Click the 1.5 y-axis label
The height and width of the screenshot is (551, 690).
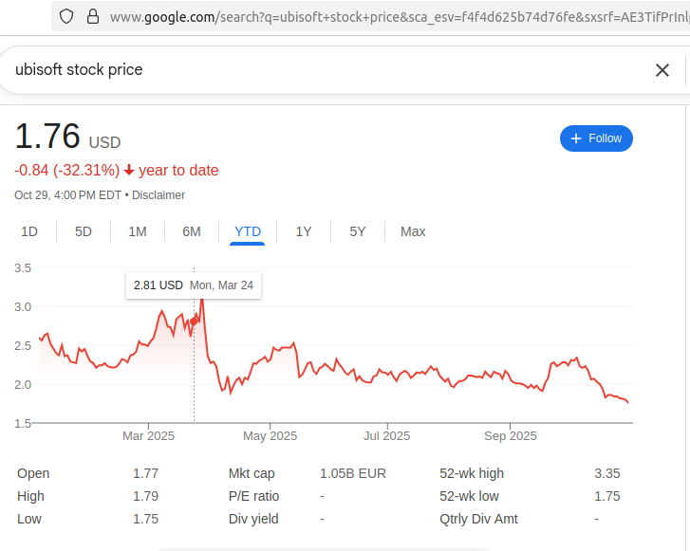(x=23, y=424)
